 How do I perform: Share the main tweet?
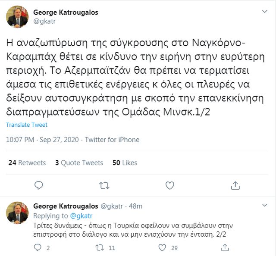(235, 185)
